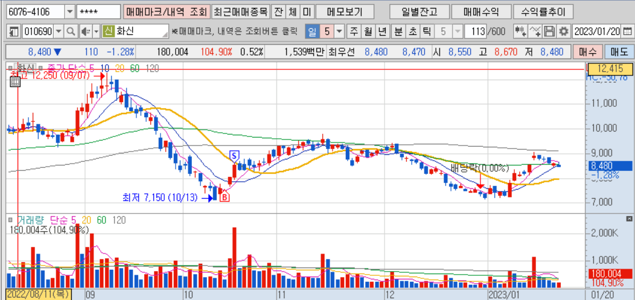This screenshot has height=300, width=635.
Task: Click the 12,415 crosshair price label
Action: pyautogui.click(x=610, y=68)
